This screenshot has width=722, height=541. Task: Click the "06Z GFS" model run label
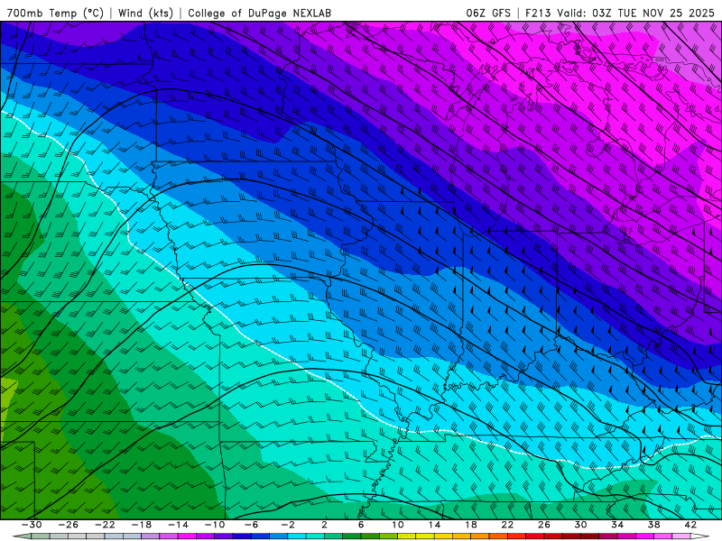click(x=488, y=13)
